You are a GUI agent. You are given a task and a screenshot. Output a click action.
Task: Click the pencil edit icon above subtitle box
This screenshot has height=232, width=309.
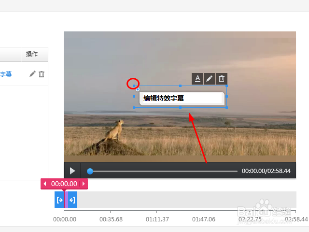(x=209, y=79)
